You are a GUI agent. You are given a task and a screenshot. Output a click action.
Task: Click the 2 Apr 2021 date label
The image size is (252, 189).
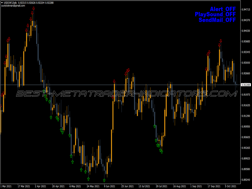(40, 186)
